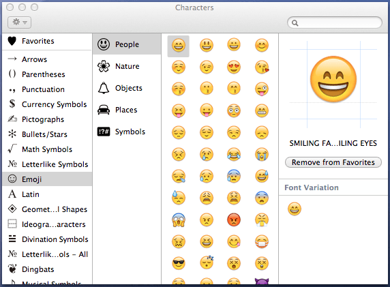Choose the winking face with tongue emoji
The height and width of the screenshot is (287, 390).
click(262, 89)
